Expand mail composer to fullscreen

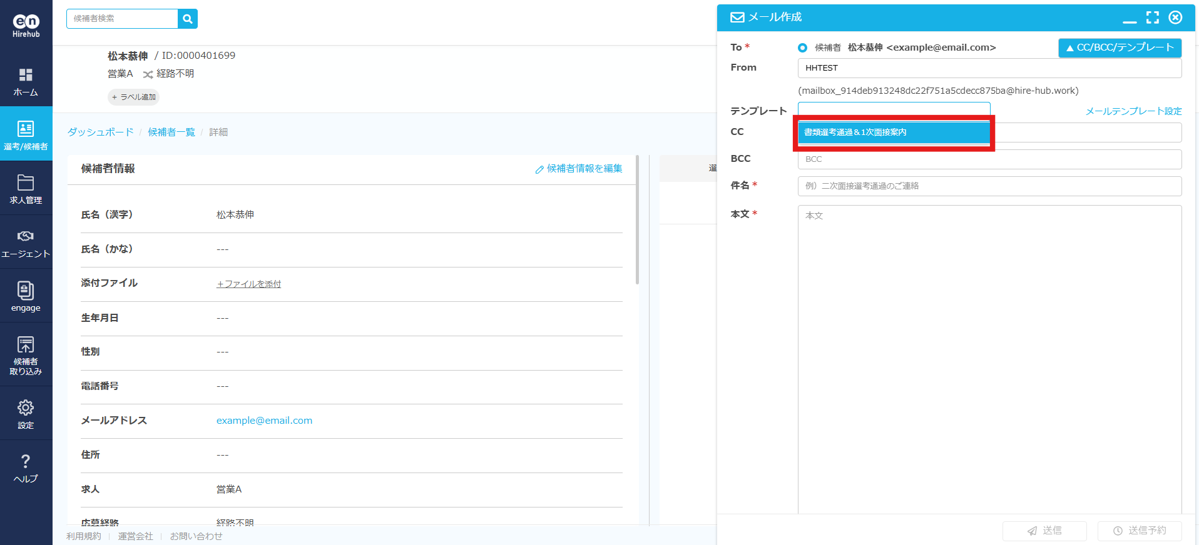pyautogui.click(x=1152, y=17)
